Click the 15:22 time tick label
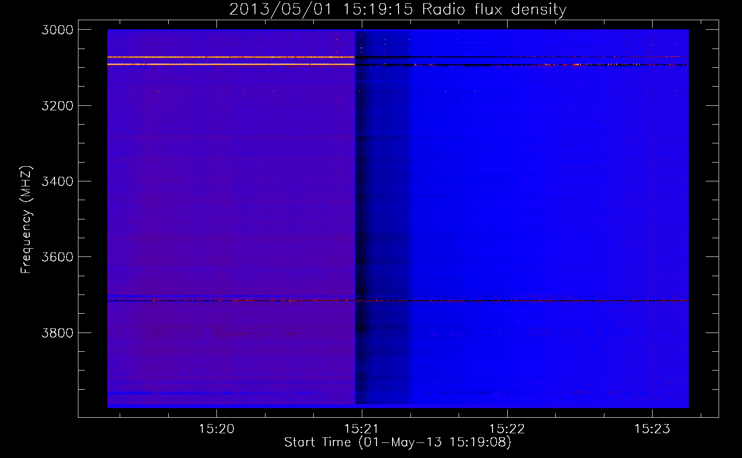Screen dimensions: 742x458 [507, 429]
